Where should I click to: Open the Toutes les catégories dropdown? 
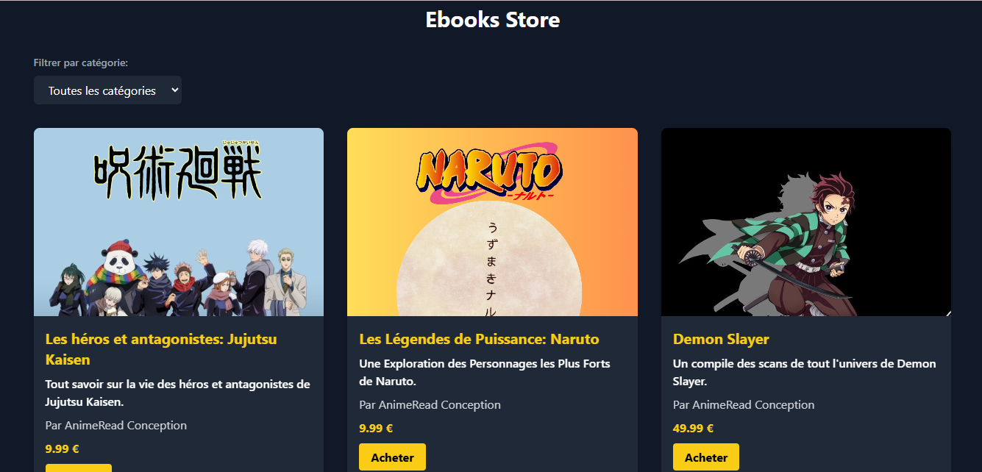107,90
